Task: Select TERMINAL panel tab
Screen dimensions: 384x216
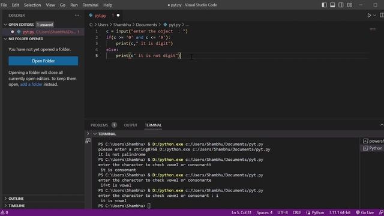Action: click(153, 125)
